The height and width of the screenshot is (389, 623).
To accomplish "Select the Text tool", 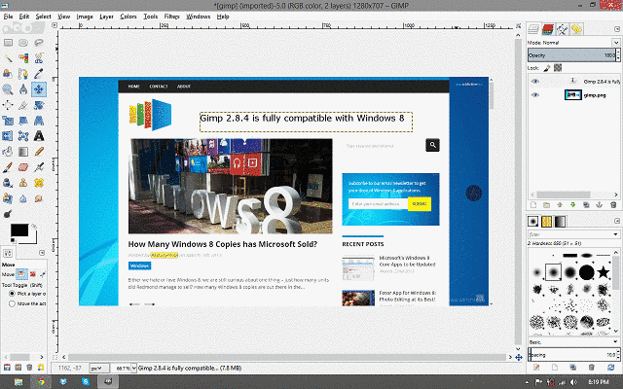I will 39,136.
